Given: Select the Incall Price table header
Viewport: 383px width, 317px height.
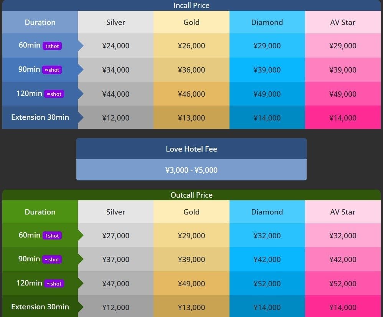Looking at the screenshot, I should coord(191,5).
